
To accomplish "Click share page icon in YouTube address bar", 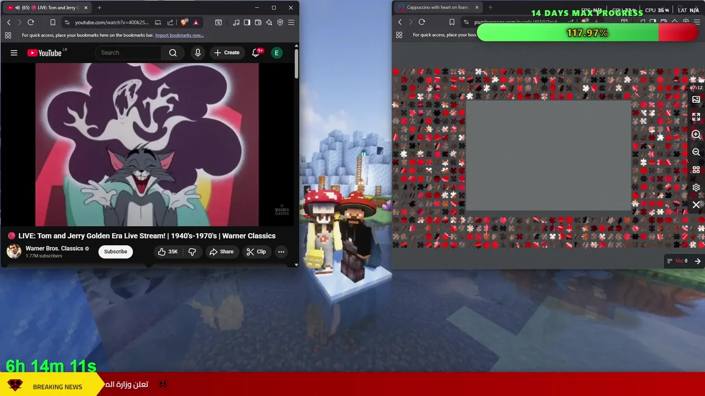I will point(170,22).
